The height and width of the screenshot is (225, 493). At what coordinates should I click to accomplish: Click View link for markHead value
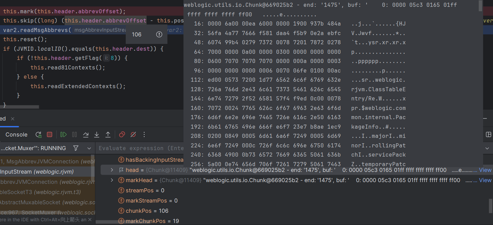[485, 180]
